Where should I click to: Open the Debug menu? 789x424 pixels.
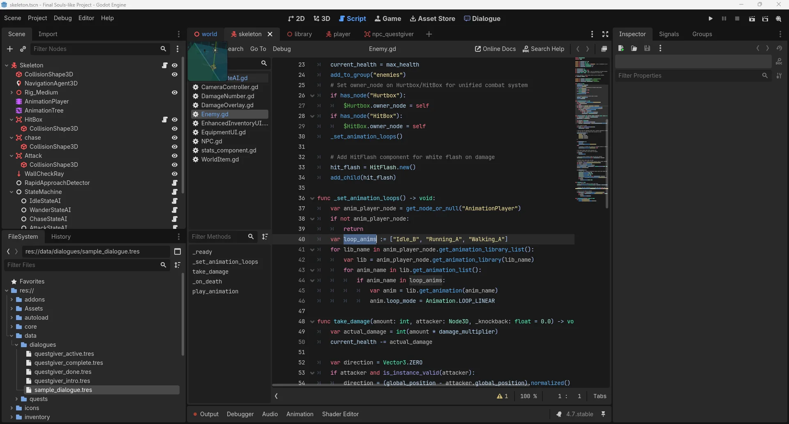62,18
